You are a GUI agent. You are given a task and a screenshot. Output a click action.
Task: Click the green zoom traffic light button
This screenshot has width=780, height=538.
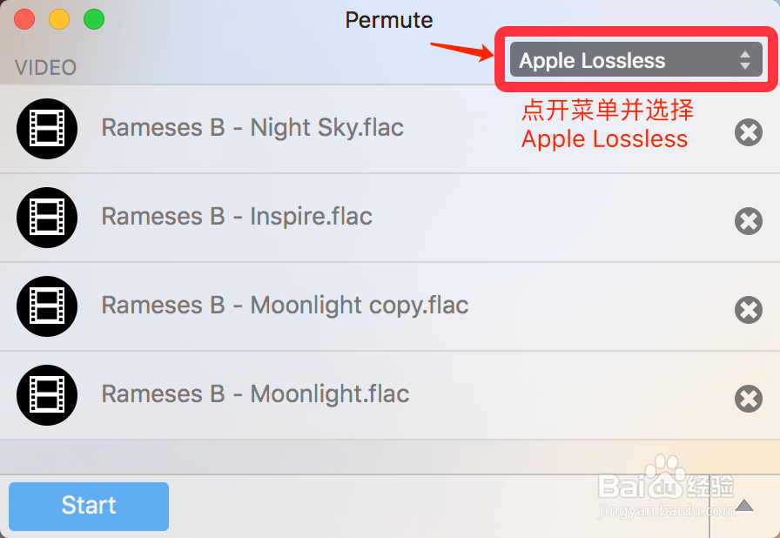94,16
